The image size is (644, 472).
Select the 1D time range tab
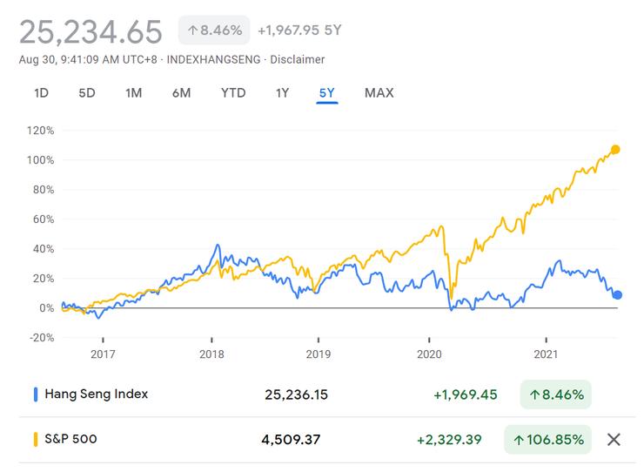point(41,92)
